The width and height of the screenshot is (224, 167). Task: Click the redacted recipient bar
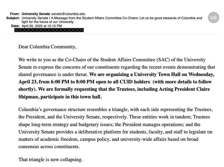[49, 30]
